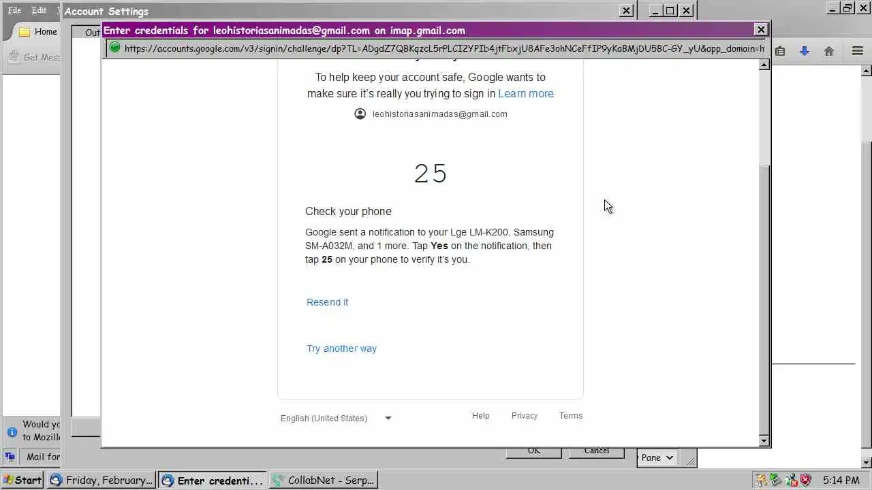Click scroll up arrow in credentials dialog
This screenshot has width=872, height=490.
764,65
